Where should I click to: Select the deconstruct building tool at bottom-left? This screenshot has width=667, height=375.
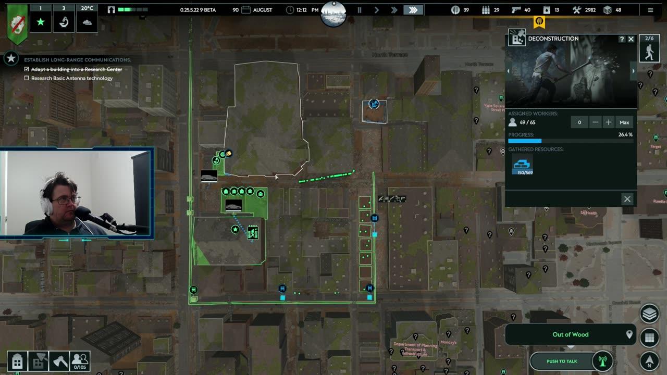[38, 361]
